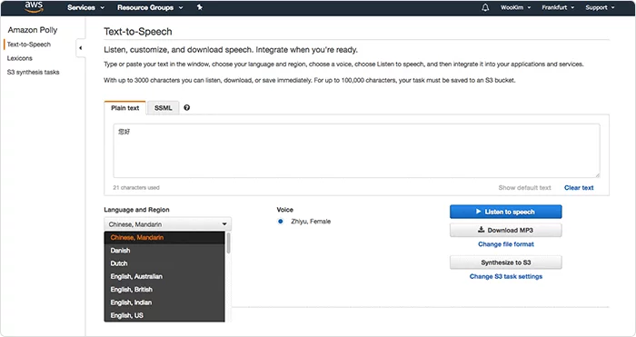Click the Change file format link
The width and height of the screenshot is (636, 337).
pos(506,244)
